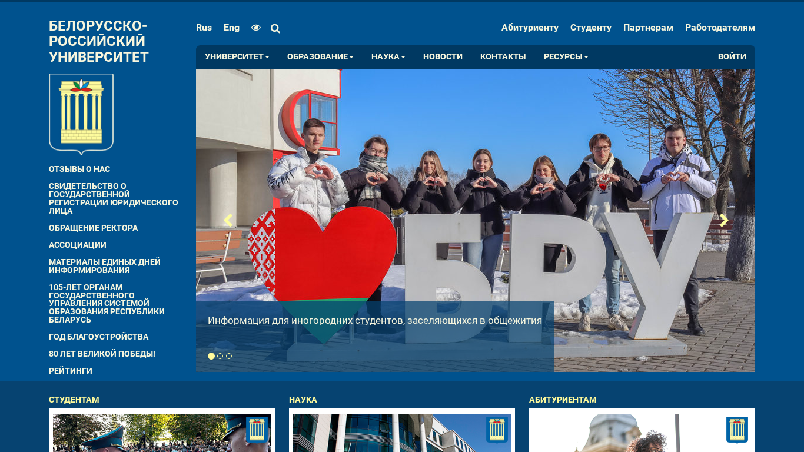The image size is (804, 452).
Task: Open Рейтинги sidebar link
Action: tap(71, 371)
